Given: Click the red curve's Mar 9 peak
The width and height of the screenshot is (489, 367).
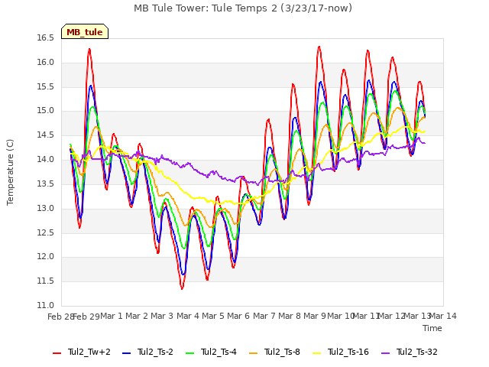Looking at the screenshot, I should pos(319,47).
